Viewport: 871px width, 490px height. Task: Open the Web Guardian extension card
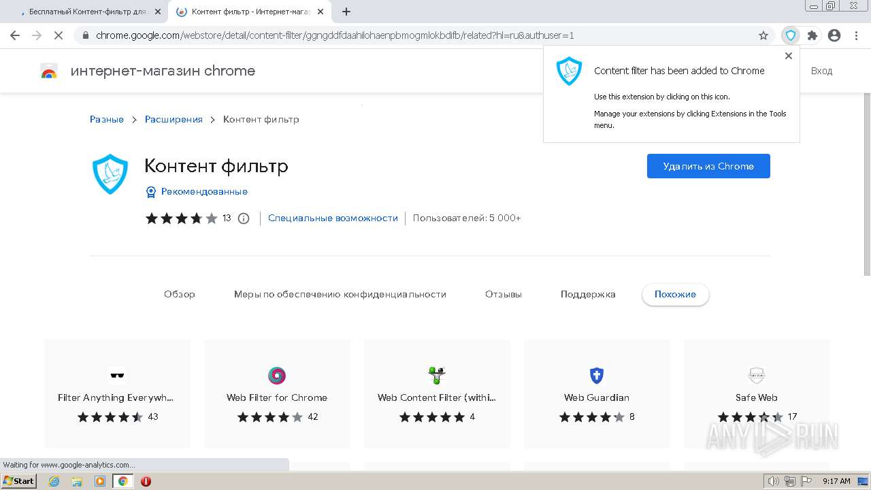[x=597, y=393]
